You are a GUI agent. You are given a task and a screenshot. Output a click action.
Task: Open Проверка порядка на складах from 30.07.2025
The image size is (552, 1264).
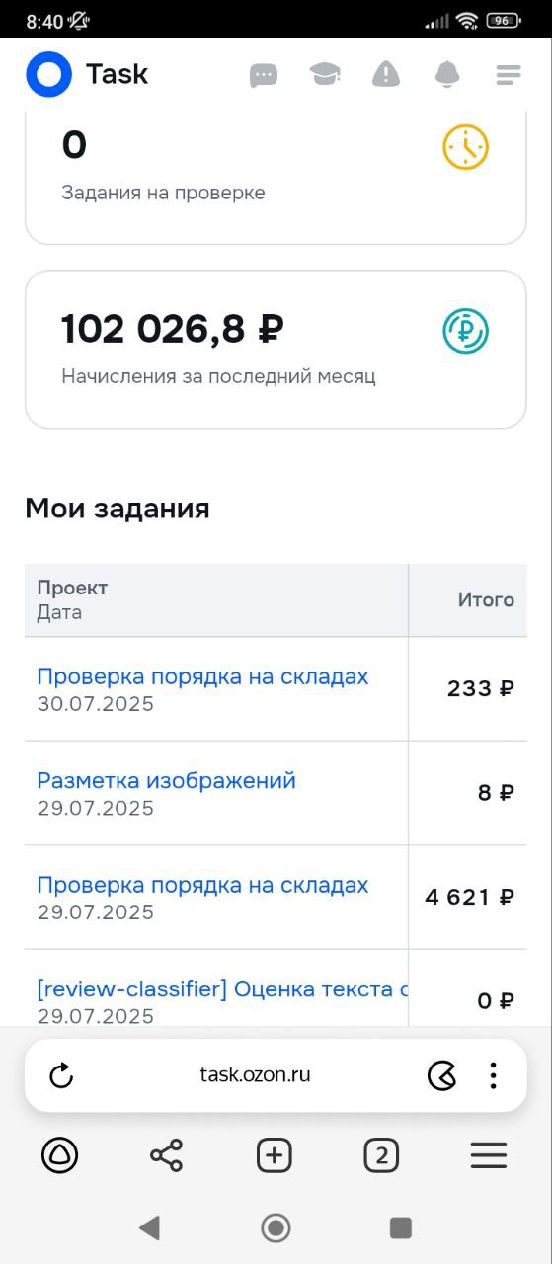tap(202, 676)
